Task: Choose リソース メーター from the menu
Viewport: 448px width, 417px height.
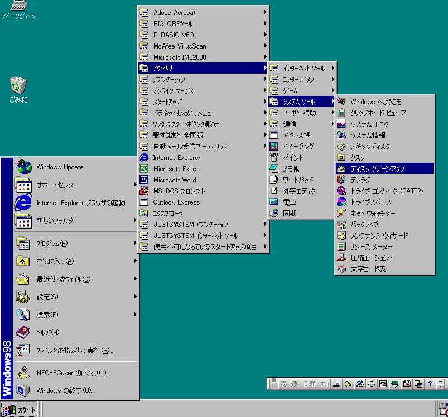Action: pos(385,246)
